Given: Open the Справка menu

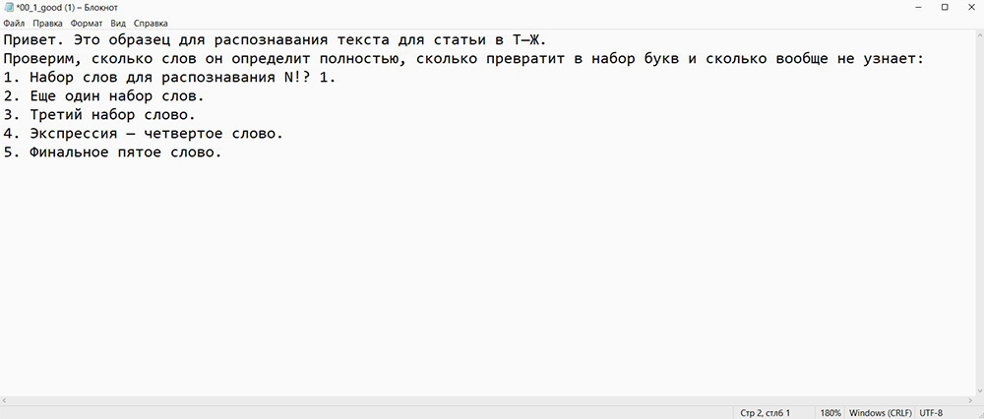Looking at the screenshot, I should [151, 24].
